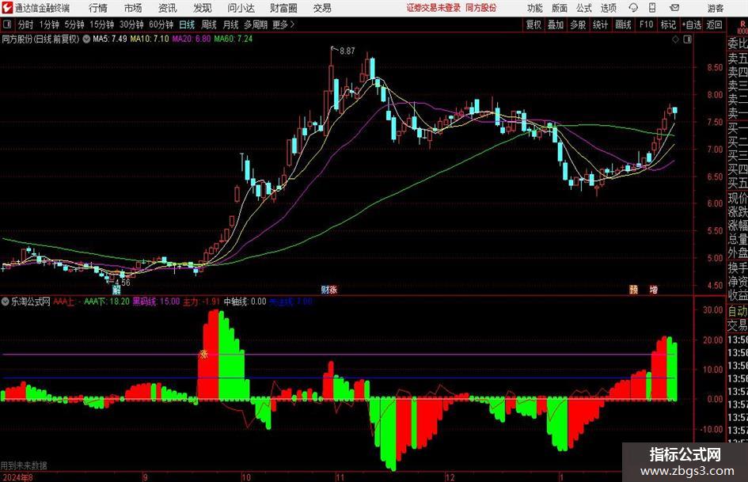Click the 标记 mark toolbar button

coord(668,25)
